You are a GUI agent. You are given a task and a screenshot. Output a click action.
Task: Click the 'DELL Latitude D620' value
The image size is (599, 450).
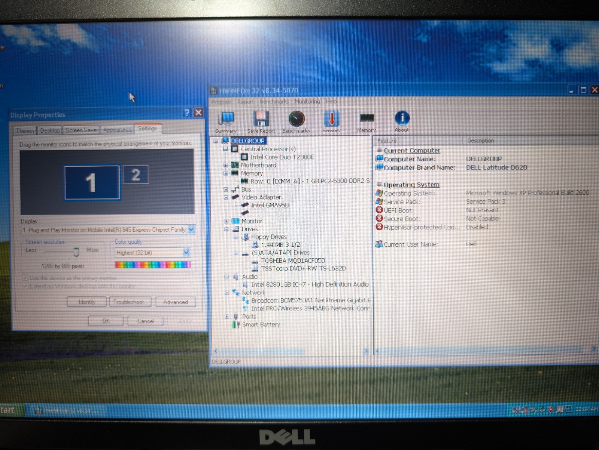496,167
